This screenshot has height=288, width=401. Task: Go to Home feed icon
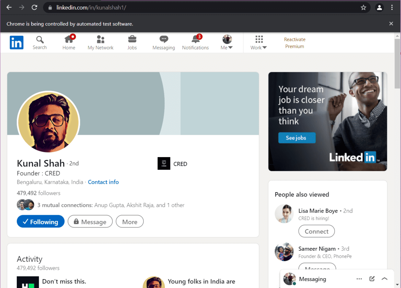[69, 43]
